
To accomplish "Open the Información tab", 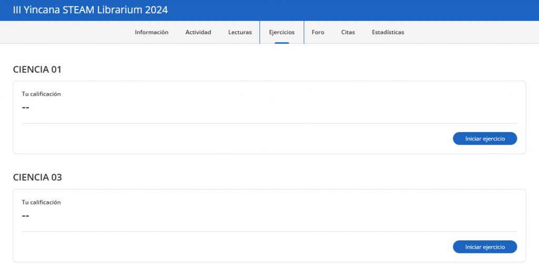I will coord(152,32).
